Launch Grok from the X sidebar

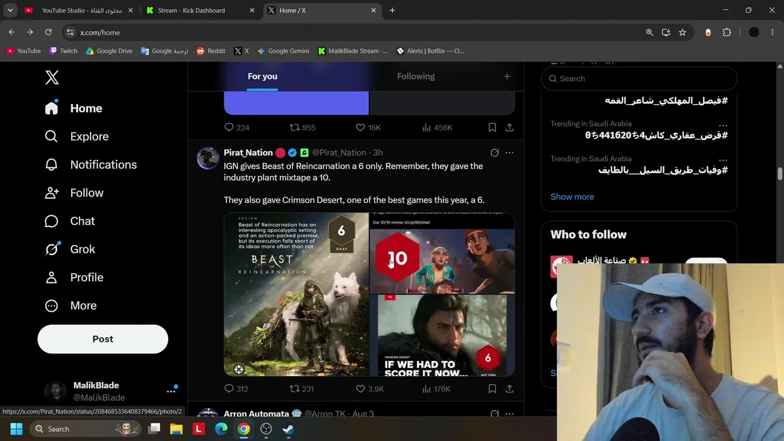coord(70,249)
